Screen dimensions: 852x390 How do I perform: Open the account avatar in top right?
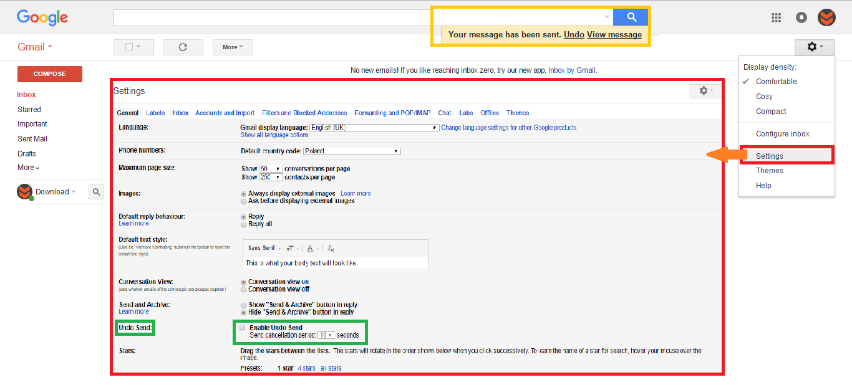click(x=826, y=17)
